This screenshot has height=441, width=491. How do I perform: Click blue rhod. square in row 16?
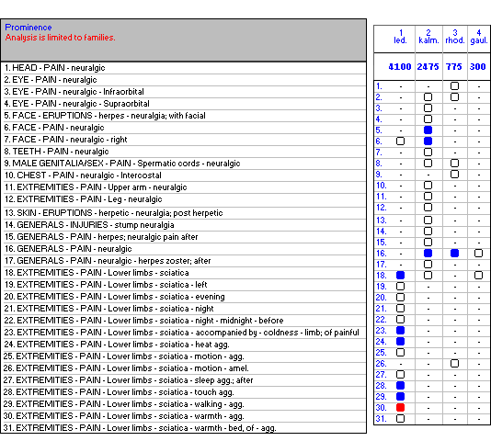454,254
